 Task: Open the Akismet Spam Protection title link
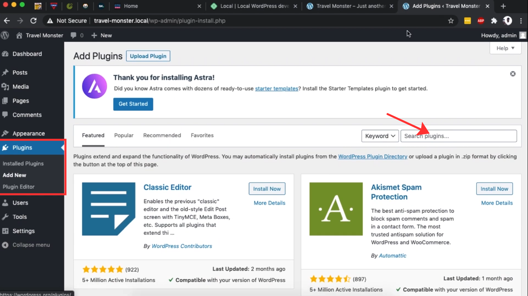tap(396, 192)
